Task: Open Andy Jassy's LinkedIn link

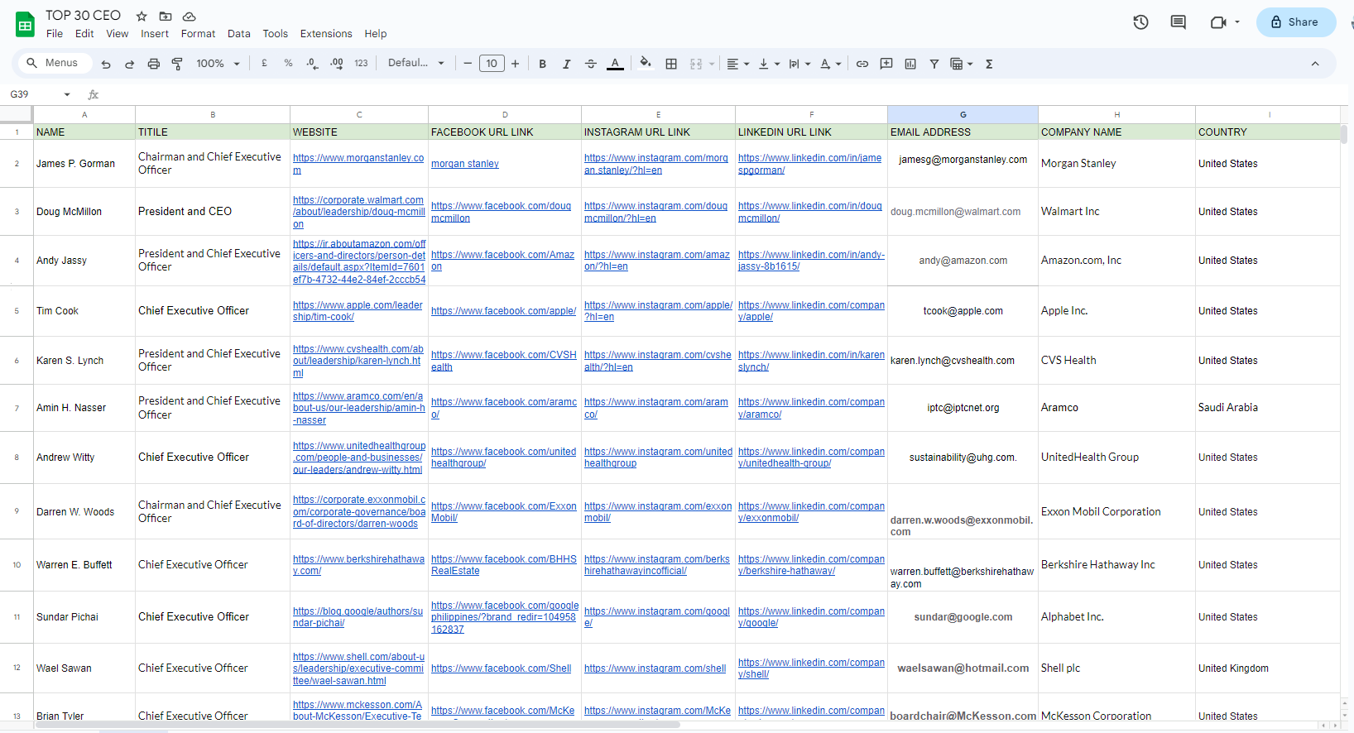Action: click(x=811, y=261)
